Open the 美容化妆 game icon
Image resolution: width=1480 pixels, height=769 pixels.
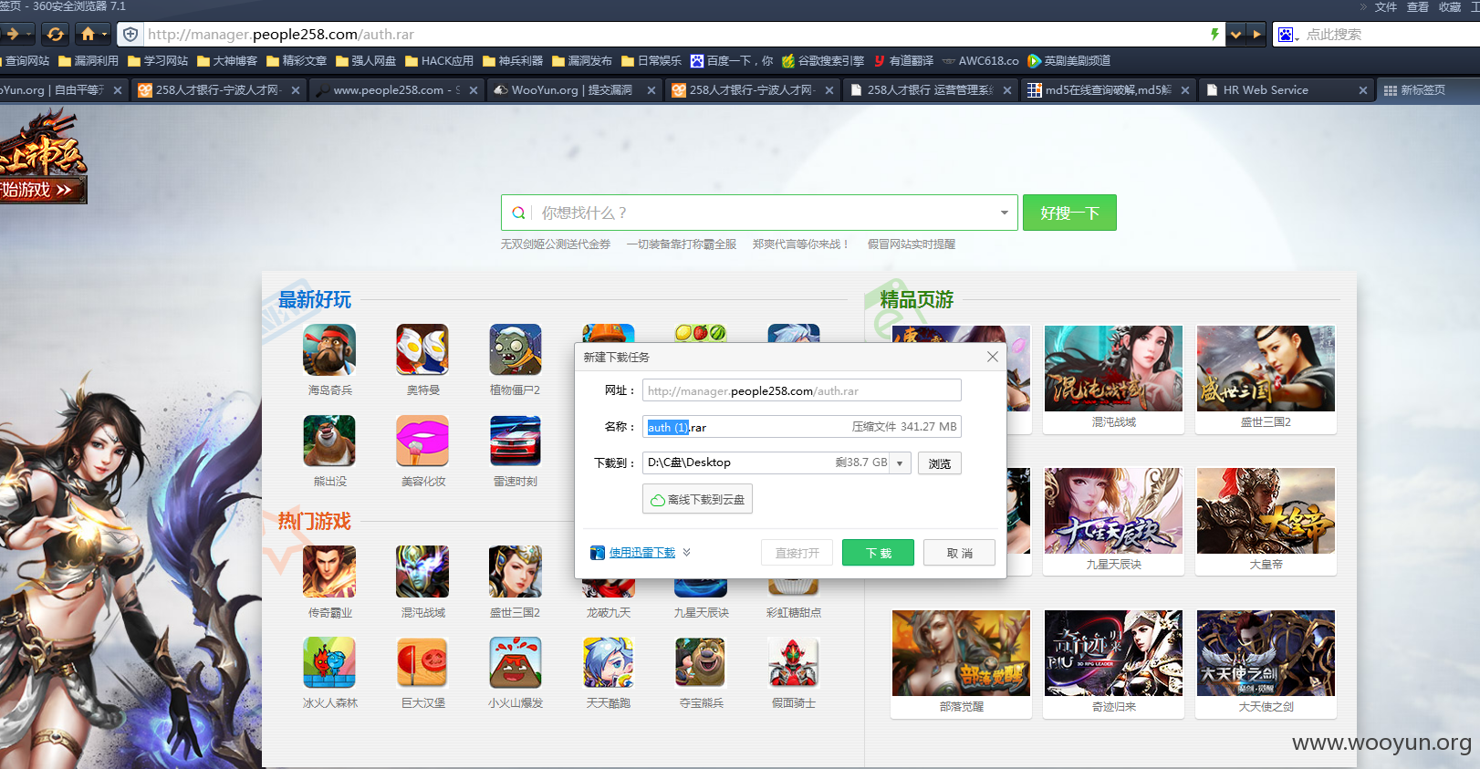[422, 441]
